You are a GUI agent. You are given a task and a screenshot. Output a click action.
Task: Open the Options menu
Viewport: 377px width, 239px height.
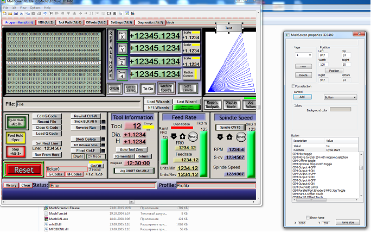35,8
